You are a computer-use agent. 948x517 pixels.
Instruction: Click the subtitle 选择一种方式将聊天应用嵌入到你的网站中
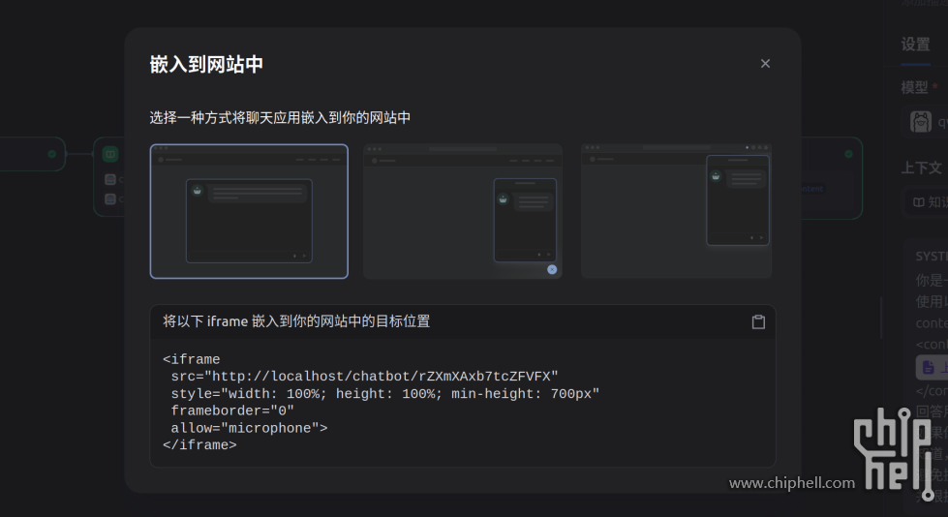[x=280, y=117]
